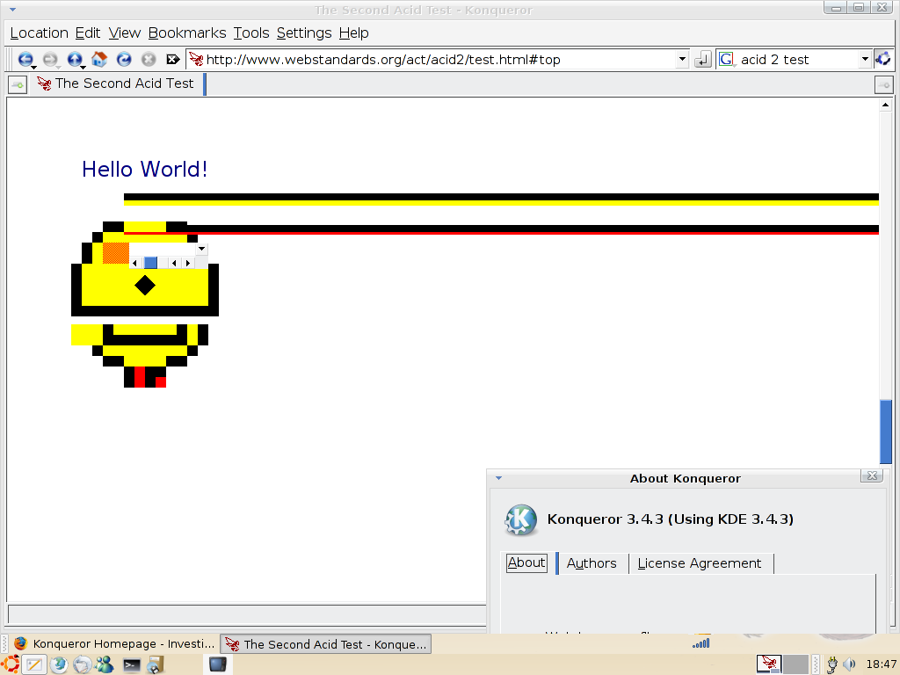The image size is (900, 675).
Task: Click the KDE gear throbber icon
Action: 882,59
